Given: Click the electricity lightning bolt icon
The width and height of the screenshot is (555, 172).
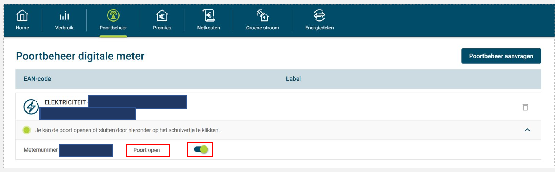Looking at the screenshot, I should coord(31,107).
